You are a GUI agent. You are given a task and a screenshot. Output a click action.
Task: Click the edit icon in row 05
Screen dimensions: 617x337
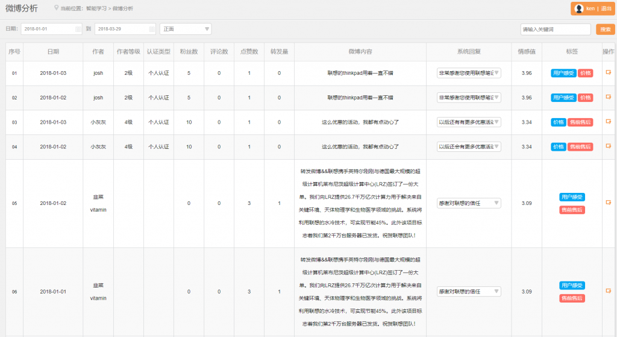609,203
